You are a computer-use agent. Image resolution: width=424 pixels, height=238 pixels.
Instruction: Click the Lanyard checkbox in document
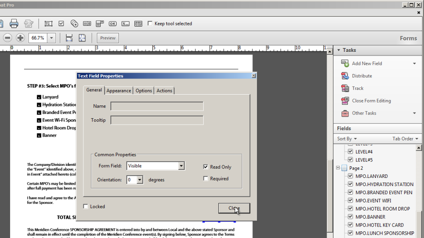(39, 97)
